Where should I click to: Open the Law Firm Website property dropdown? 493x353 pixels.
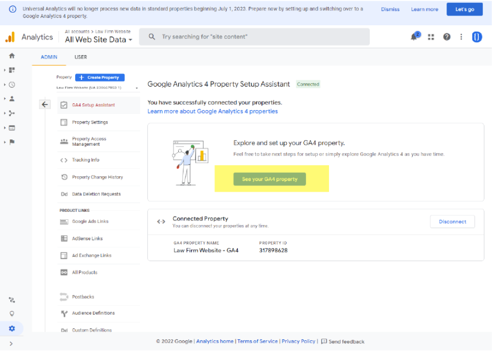pos(97,88)
